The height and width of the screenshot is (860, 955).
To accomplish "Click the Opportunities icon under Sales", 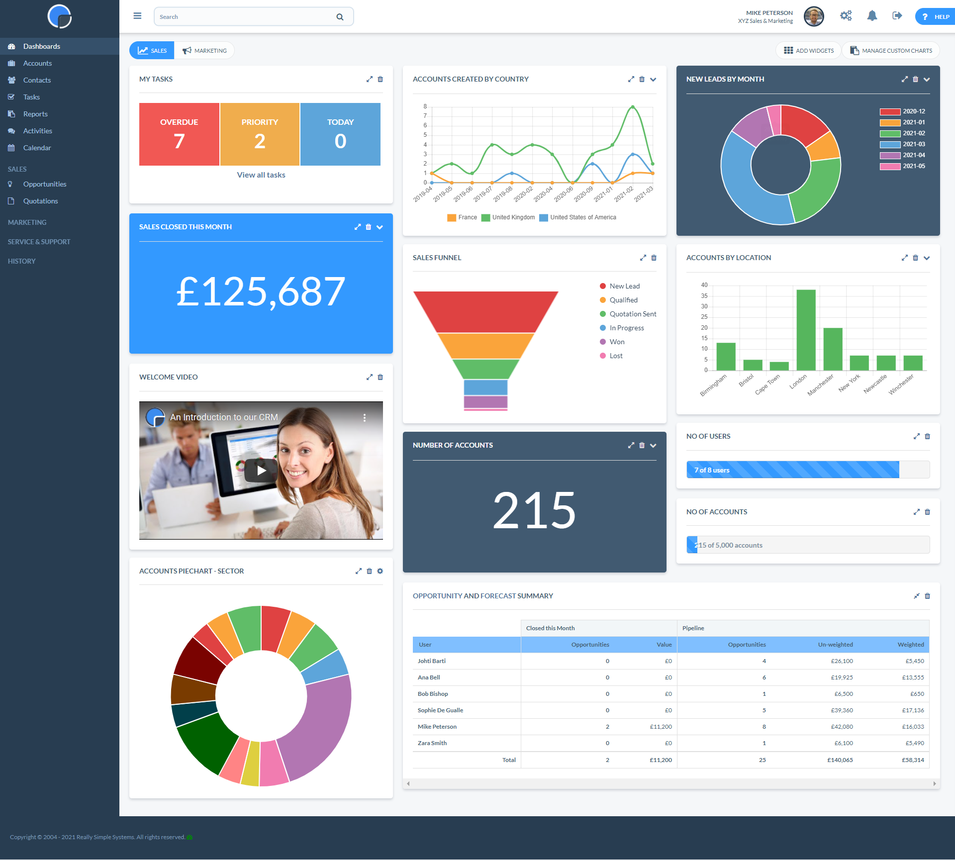I will coord(11,184).
